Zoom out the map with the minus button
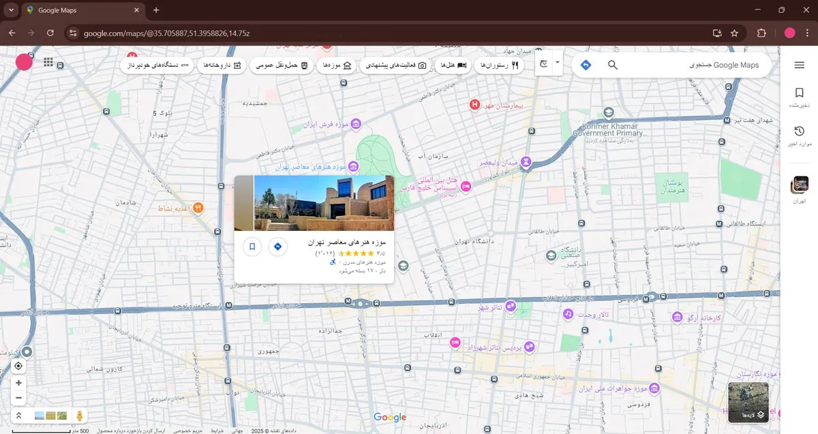This screenshot has width=818, height=434. coord(18,398)
